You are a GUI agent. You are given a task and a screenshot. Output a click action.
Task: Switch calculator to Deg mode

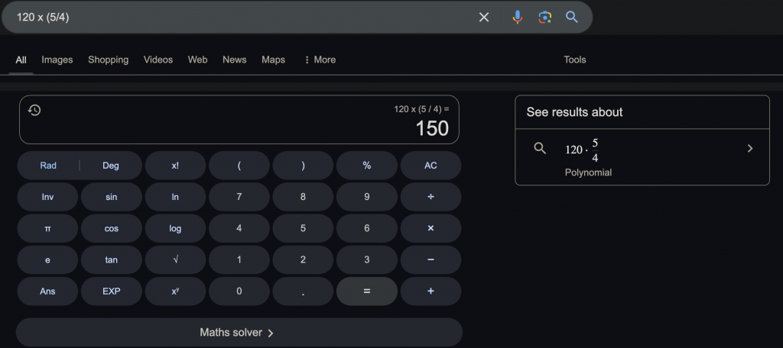(111, 166)
